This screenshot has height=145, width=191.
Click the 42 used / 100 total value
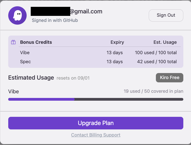157,62
